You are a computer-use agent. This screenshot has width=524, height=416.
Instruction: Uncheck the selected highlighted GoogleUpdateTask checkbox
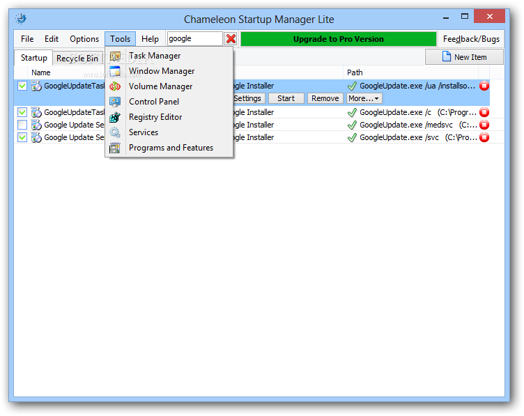click(22, 86)
